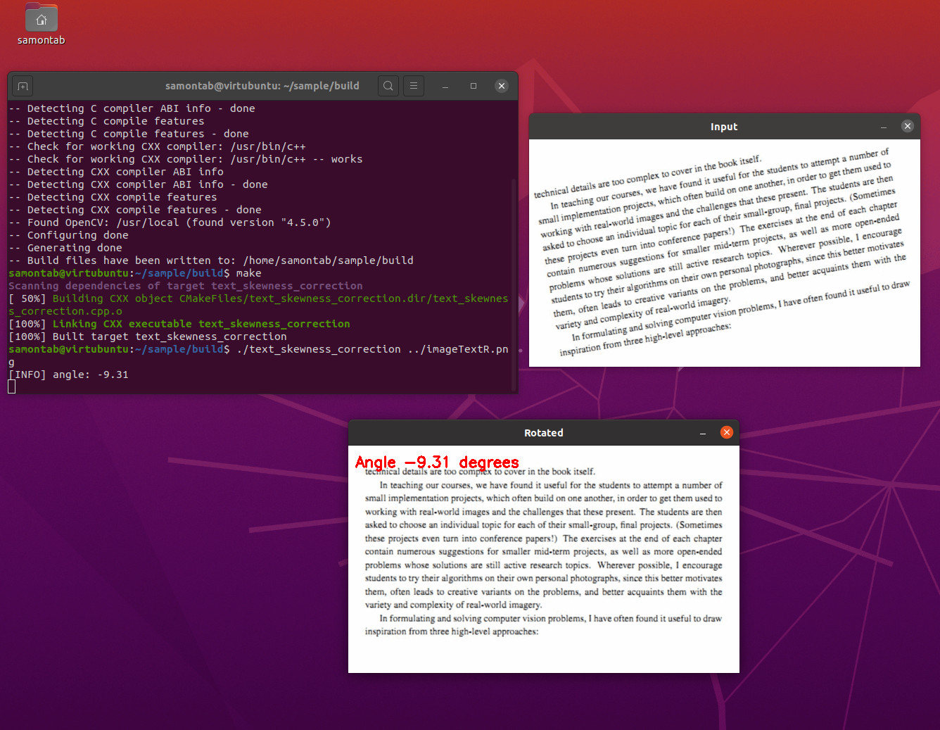
Task: Activate the terminal search magnifier icon
Action: click(x=388, y=86)
